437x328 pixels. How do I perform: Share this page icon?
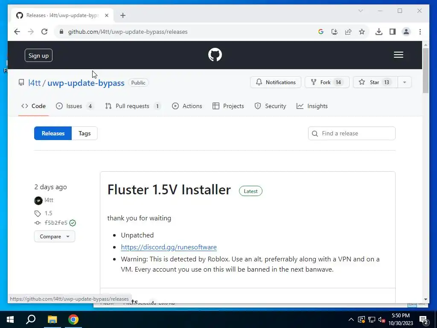pos(348,32)
